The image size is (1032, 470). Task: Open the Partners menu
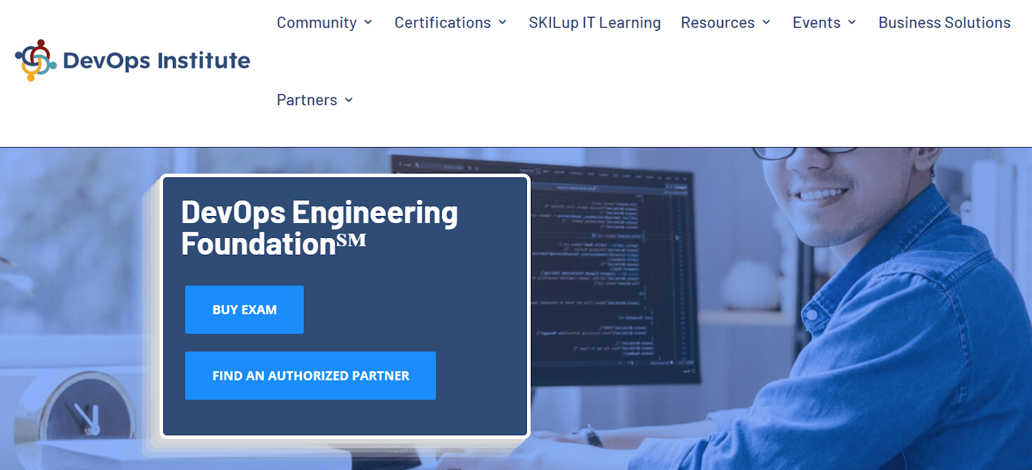pyautogui.click(x=307, y=100)
